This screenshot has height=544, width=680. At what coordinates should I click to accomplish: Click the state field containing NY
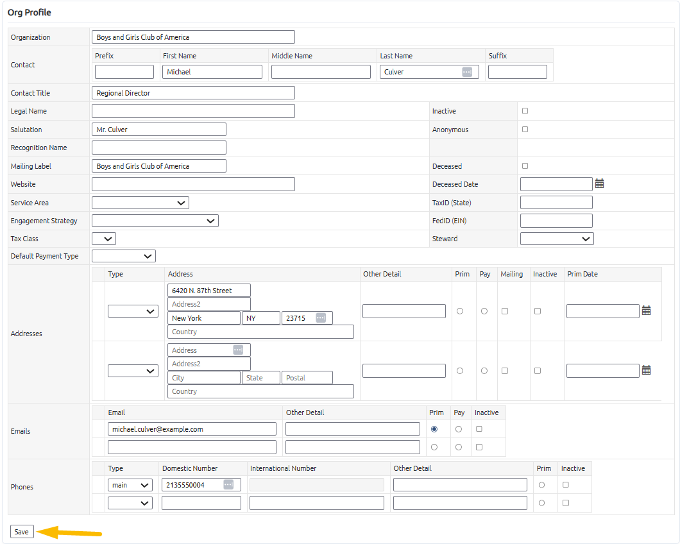tap(261, 318)
